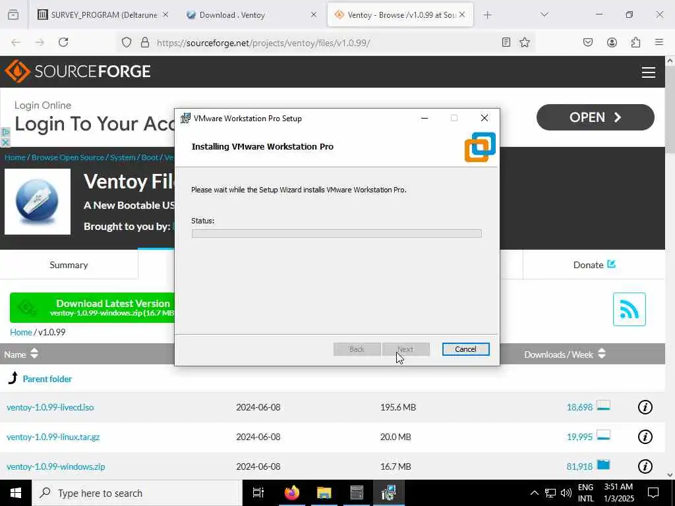Screen dimensions: 675x506
Task: Click the URL address bar
Action: click(x=325, y=42)
